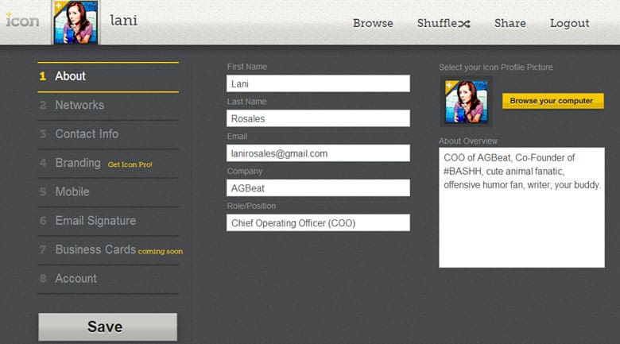Click the Browse your computer button

(552, 101)
